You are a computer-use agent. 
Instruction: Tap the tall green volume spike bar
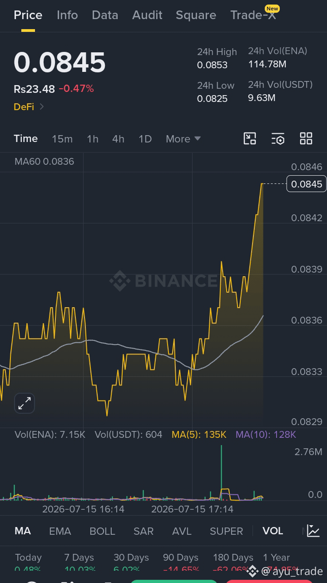click(221, 472)
